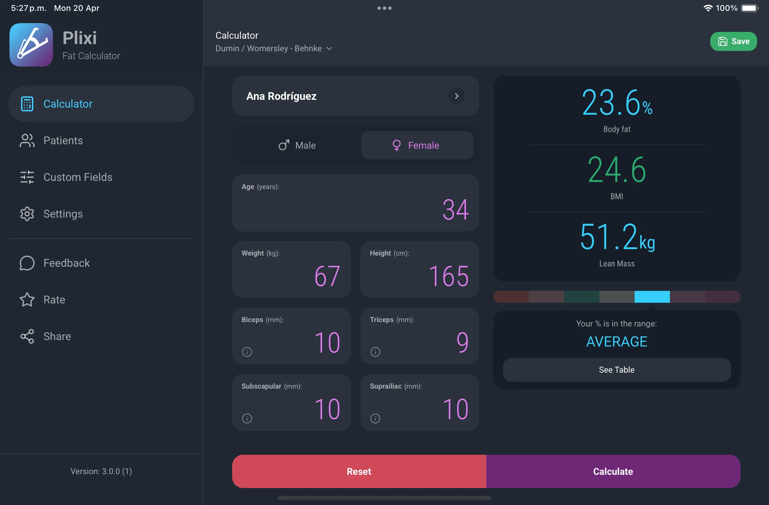Viewport: 769px width, 505px height.
Task: Click the calculator icon in the sidebar
Action: 27,104
